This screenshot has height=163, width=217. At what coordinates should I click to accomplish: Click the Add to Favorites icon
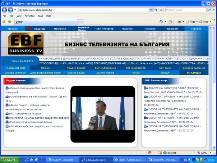coord(10,22)
